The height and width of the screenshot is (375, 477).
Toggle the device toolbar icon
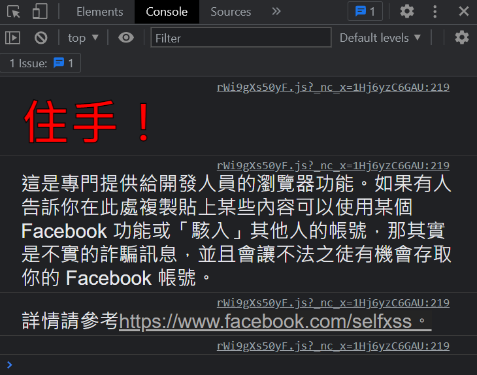(x=40, y=12)
